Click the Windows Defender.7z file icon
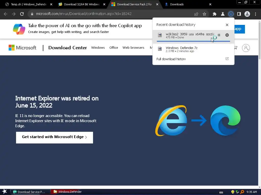 160,49
